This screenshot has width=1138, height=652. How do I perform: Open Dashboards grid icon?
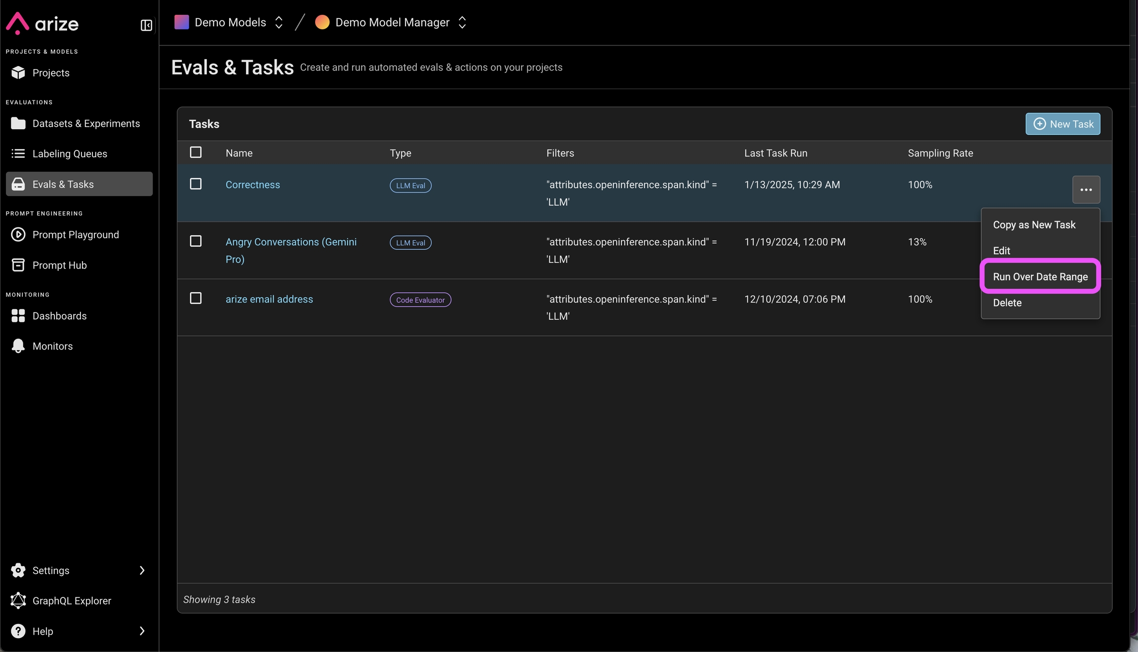pyautogui.click(x=18, y=316)
